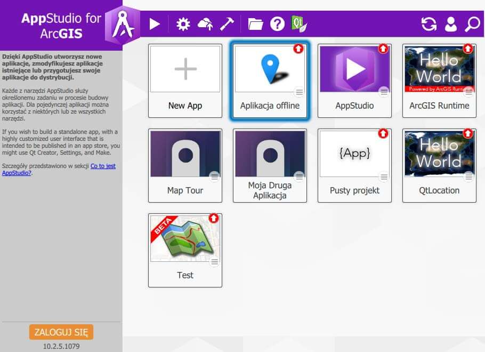Viewport: 485px width, 352px height.
Task: Select the Aplikacja offline app
Action: (x=270, y=81)
